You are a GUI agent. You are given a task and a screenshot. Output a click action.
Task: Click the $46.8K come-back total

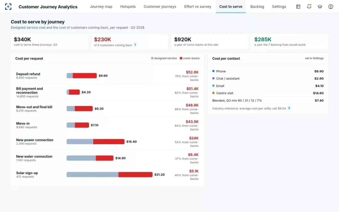pyautogui.click(x=192, y=105)
